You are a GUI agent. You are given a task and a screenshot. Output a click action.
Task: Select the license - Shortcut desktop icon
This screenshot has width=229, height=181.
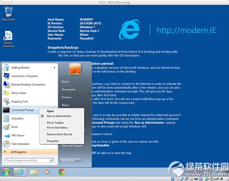pos(8,39)
